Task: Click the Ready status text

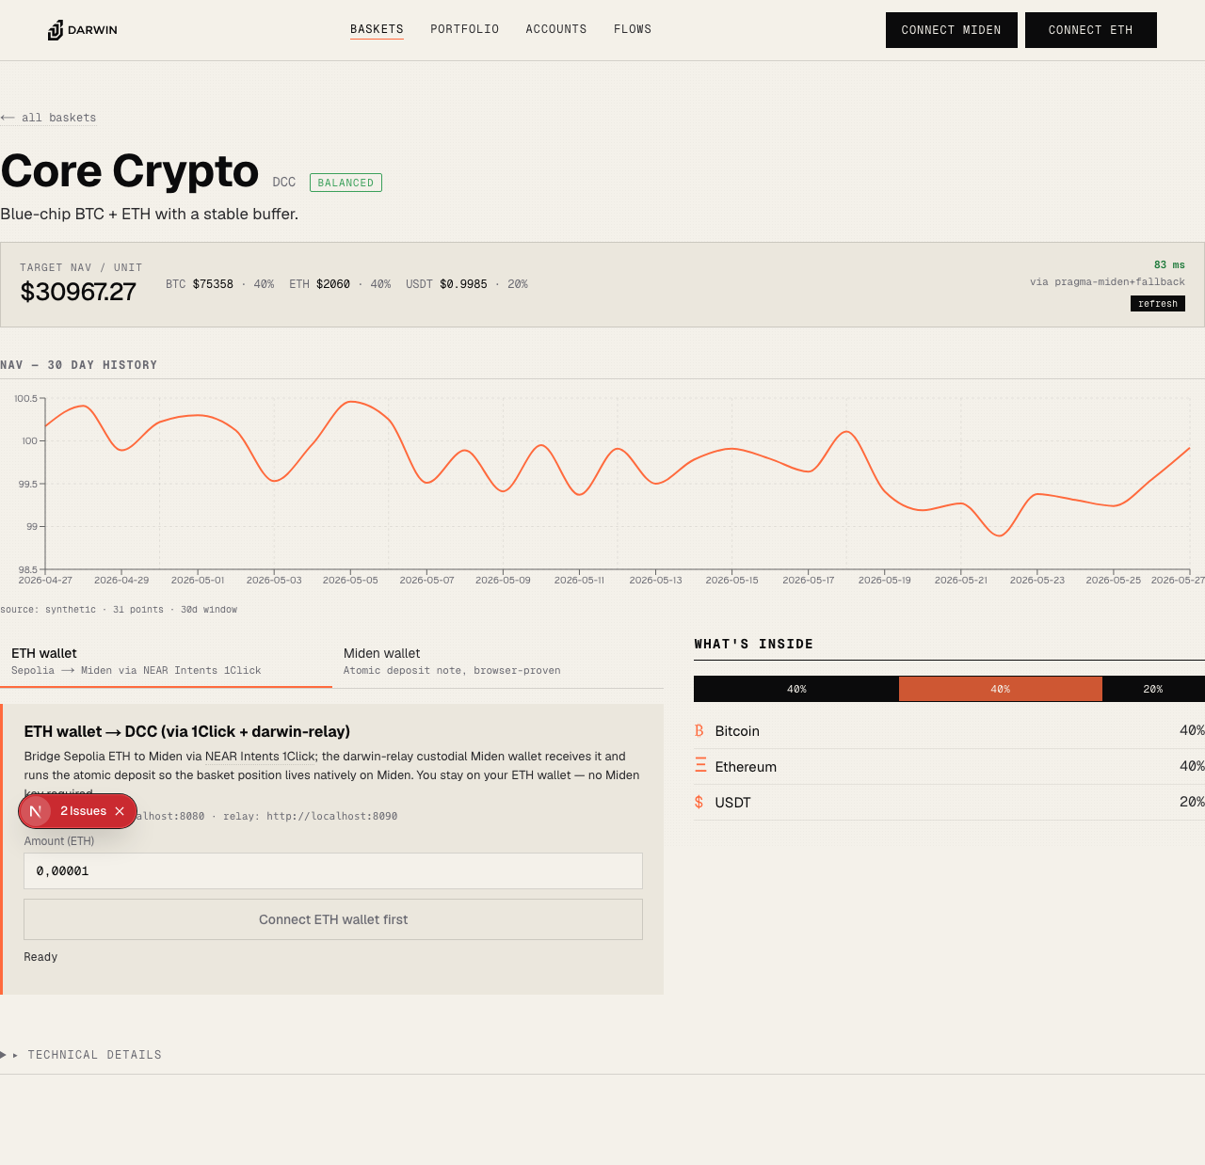Action: point(40,957)
